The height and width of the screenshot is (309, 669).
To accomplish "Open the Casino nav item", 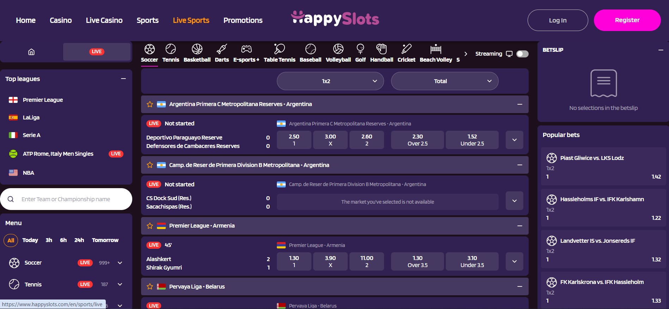I will [61, 20].
